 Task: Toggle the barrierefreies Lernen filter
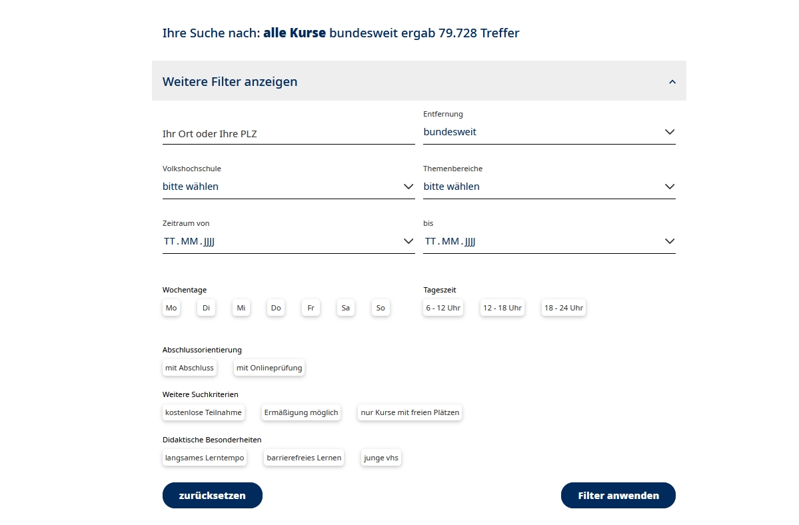click(304, 458)
